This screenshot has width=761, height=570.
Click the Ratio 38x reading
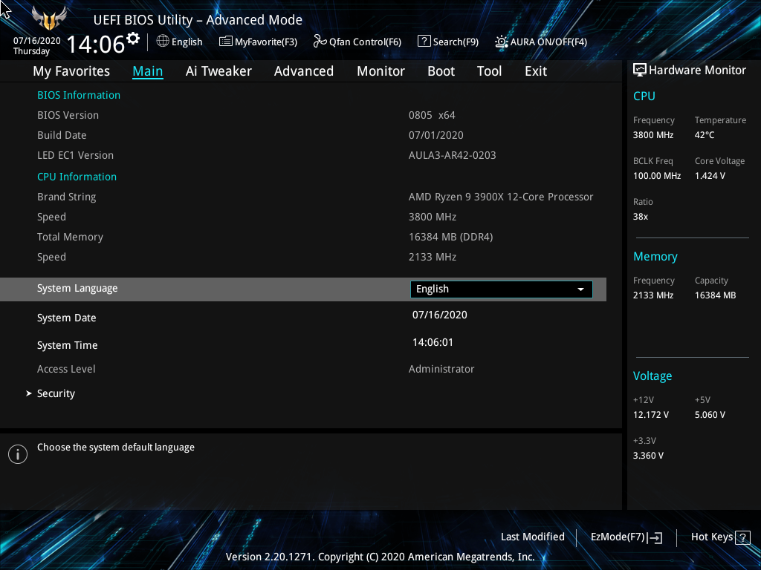[640, 217]
